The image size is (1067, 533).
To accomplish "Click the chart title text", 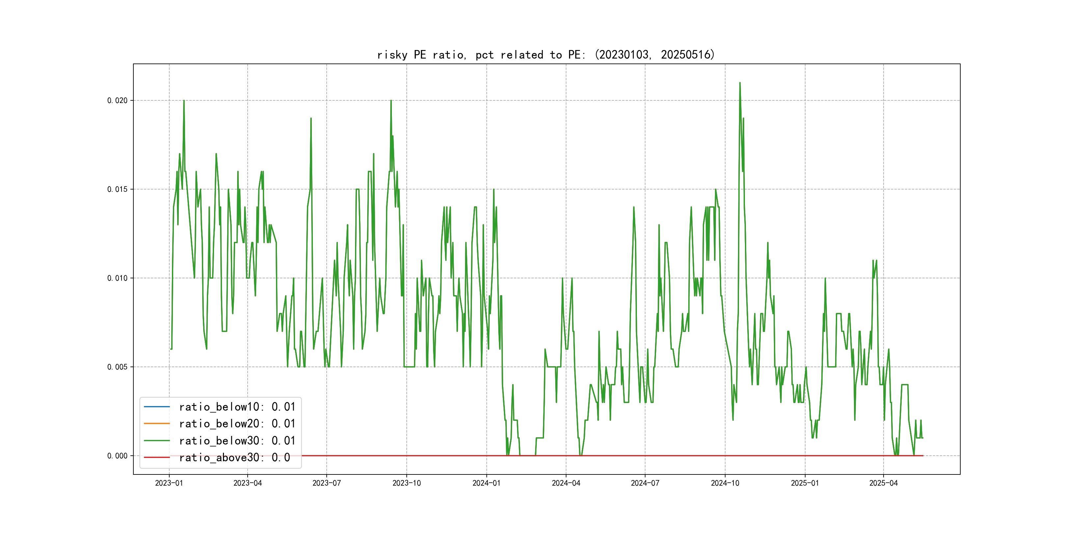I will [x=546, y=55].
